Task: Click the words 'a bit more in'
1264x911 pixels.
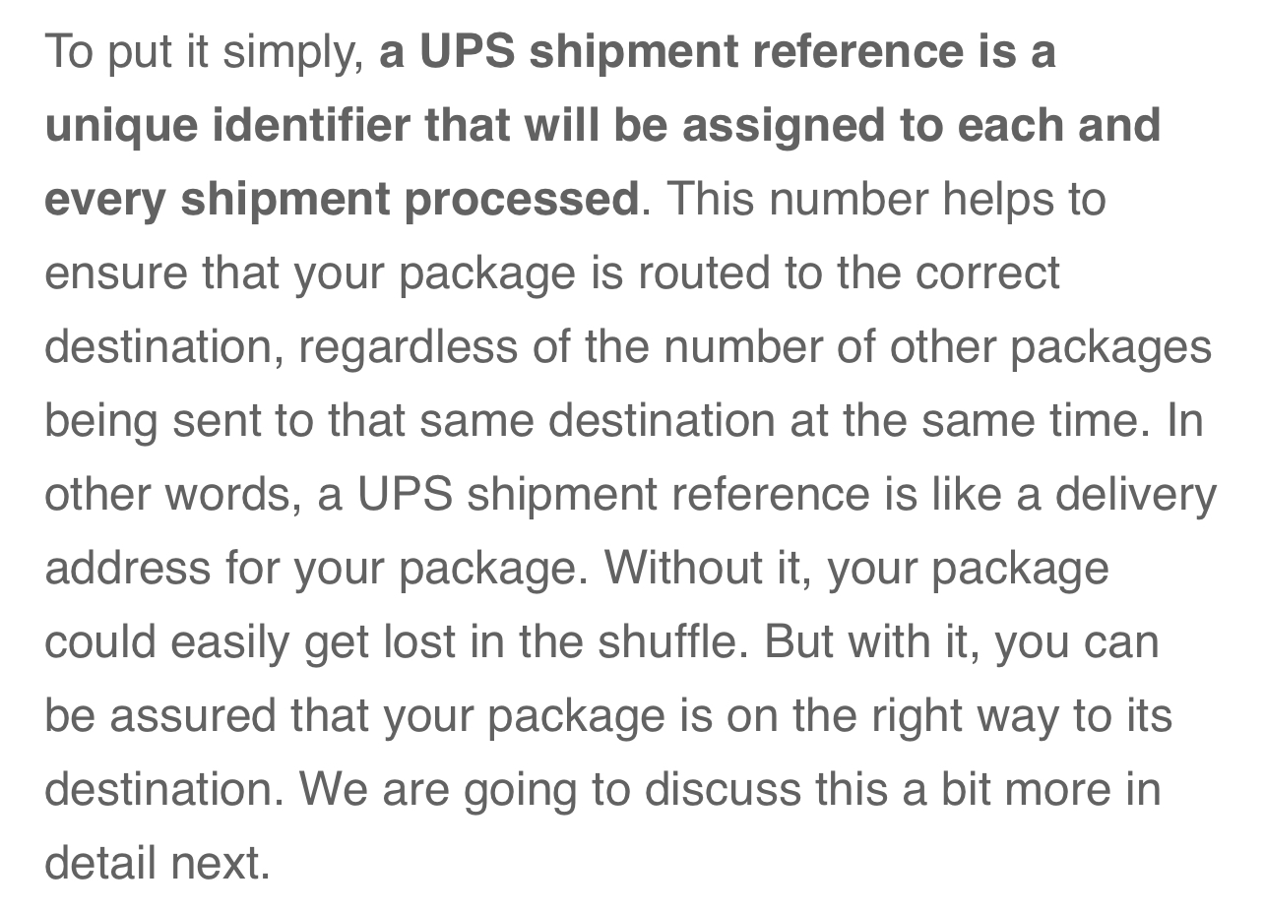Action: click(x=1032, y=790)
